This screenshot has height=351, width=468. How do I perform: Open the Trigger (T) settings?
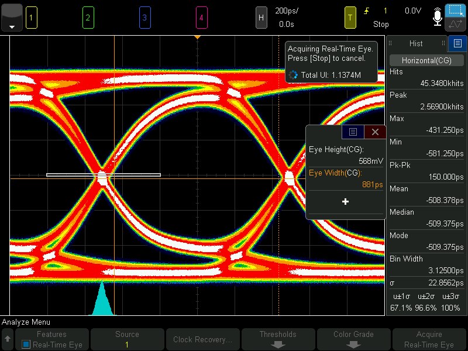350,18
